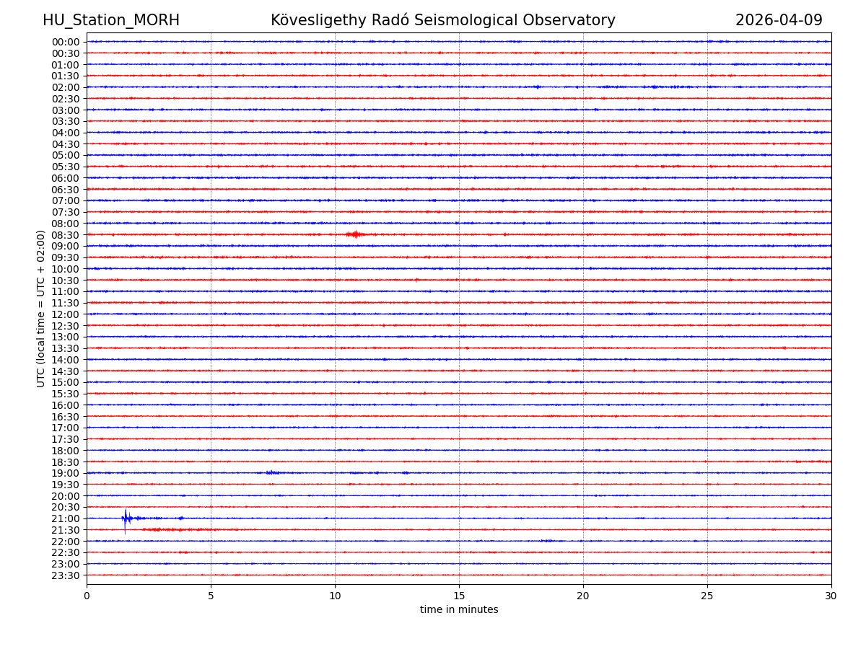Click the 08:30 time label
The image size is (866, 649).
point(66,235)
